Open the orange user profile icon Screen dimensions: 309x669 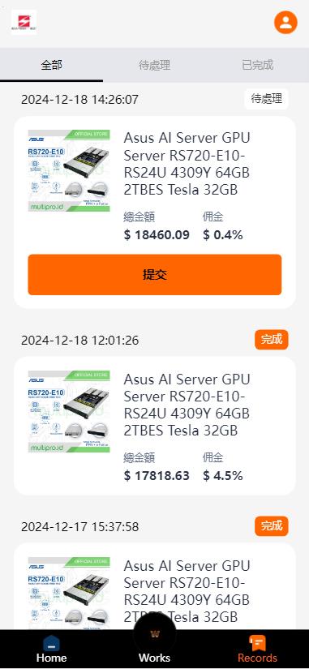(x=285, y=22)
